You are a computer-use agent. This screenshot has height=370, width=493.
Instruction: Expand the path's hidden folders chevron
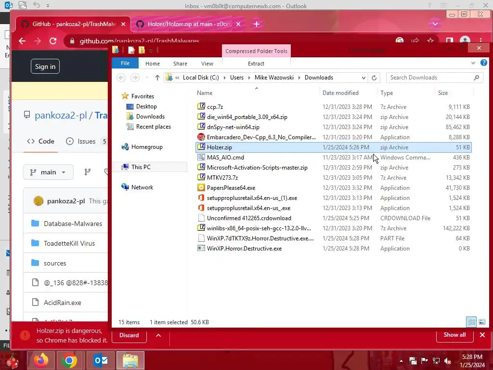pyautogui.click(x=177, y=78)
